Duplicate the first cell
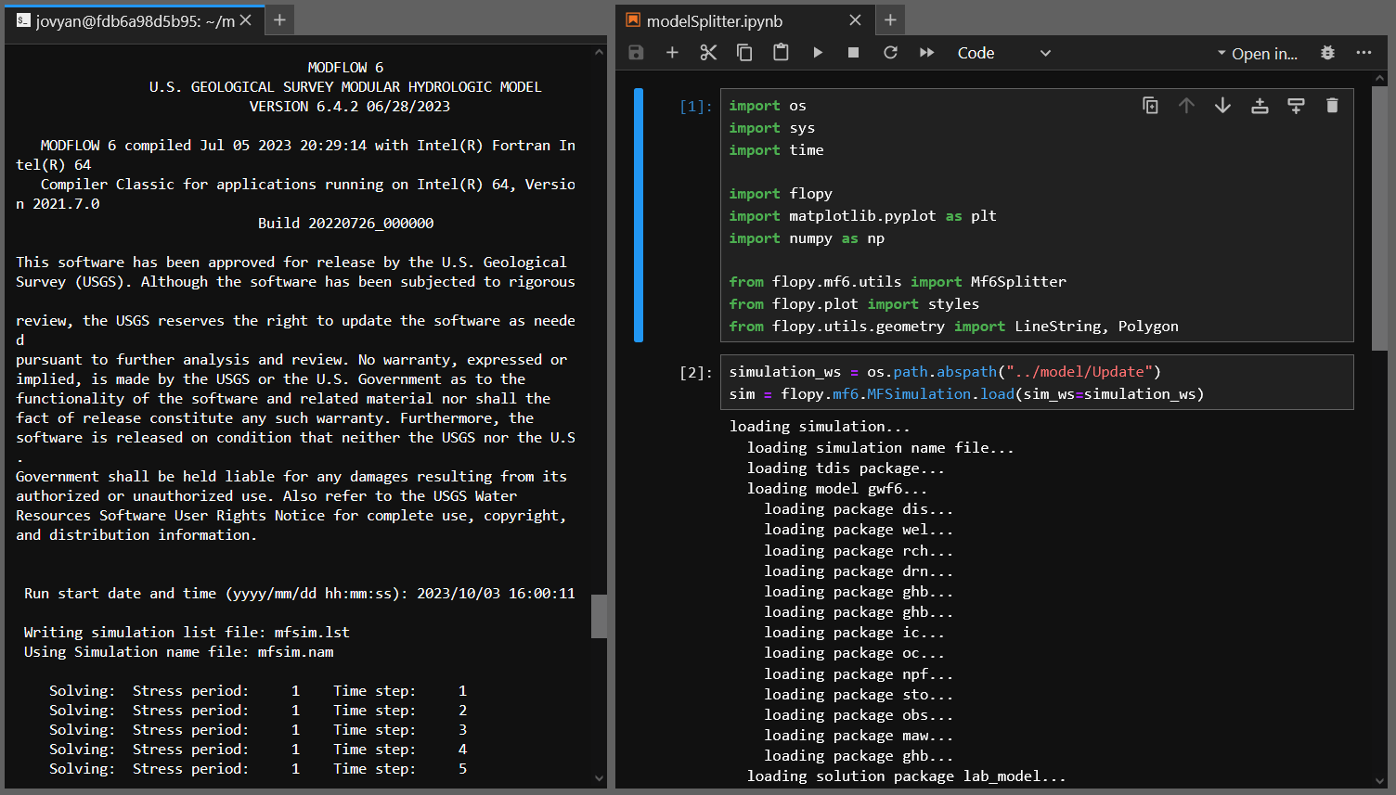Image resolution: width=1396 pixels, height=795 pixels. [1150, 106]
